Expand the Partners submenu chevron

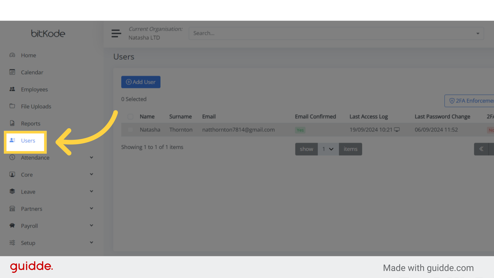pyautogui.click(x=91, y=208)
